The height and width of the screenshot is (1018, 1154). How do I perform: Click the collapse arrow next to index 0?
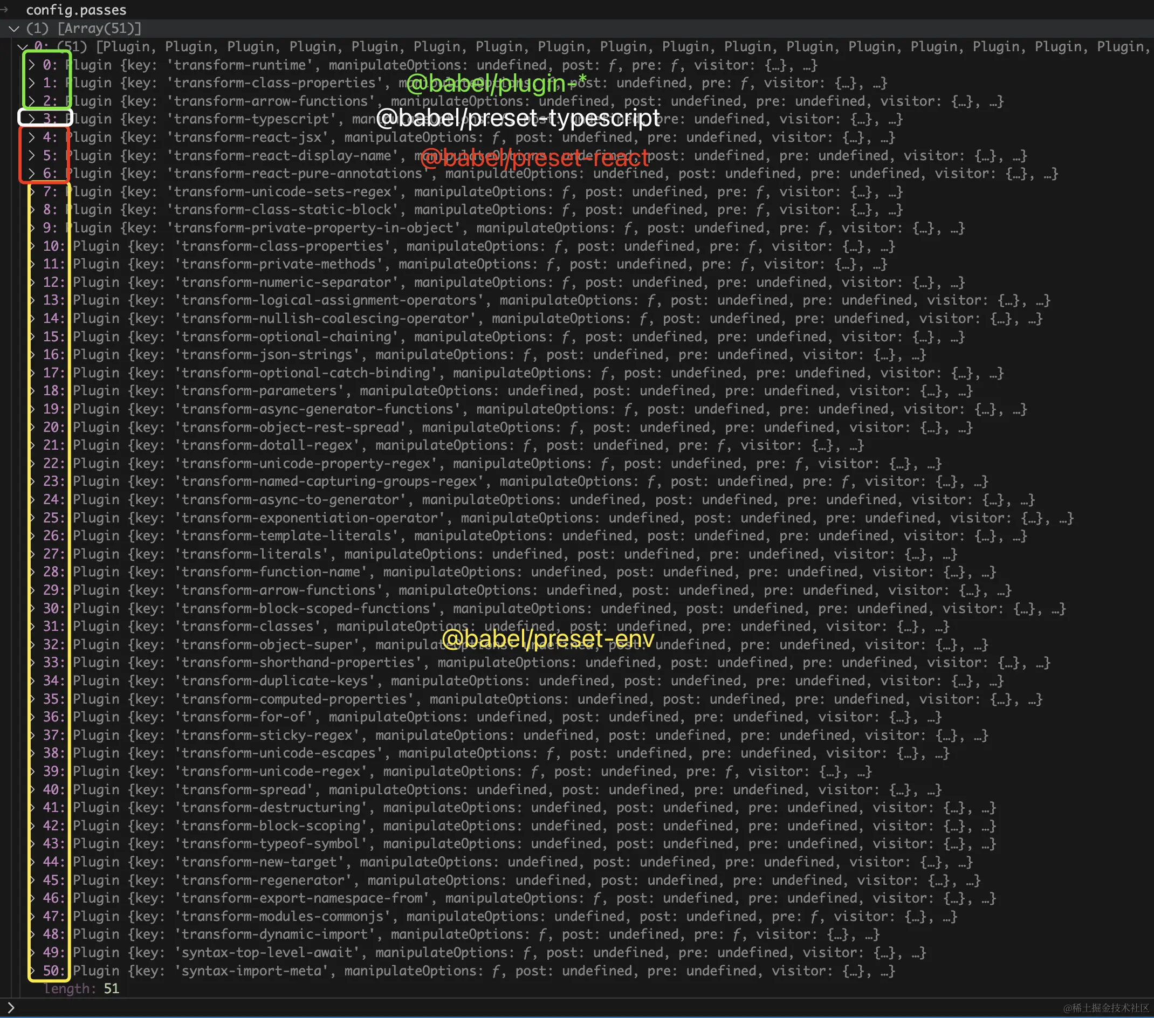(23, 47)
